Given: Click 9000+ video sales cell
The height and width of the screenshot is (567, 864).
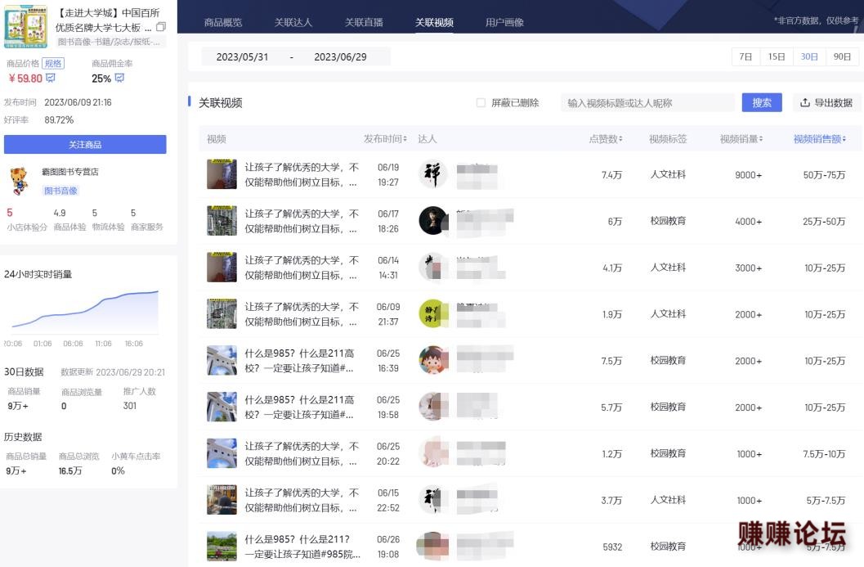Looking at the screenshot, I should click(x=748, y=175).
